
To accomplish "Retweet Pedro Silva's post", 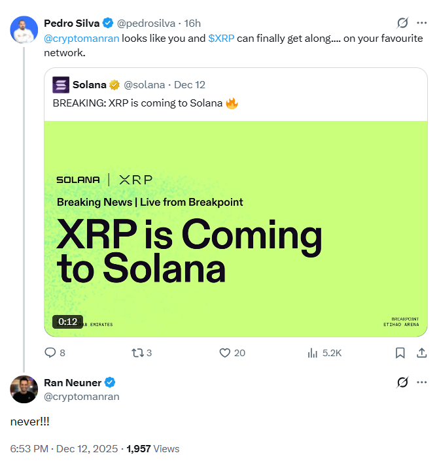I will click(138, 353).
